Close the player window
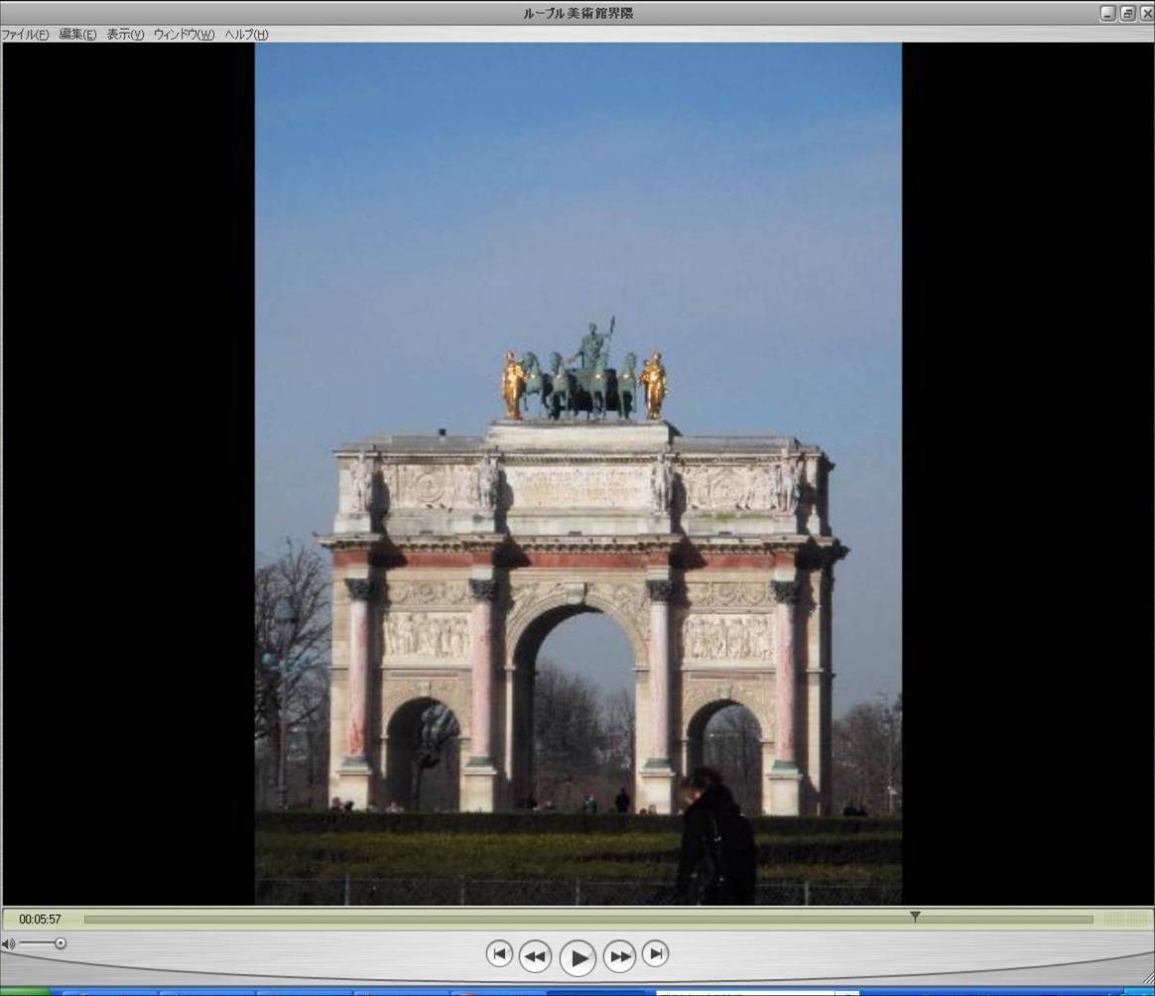The image size is (1155, 996). [1147, 13]
